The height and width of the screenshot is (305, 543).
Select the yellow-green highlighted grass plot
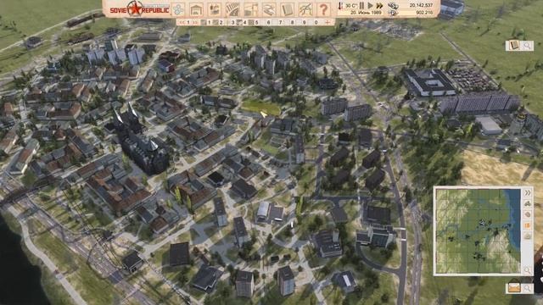(x=260, y=108)
